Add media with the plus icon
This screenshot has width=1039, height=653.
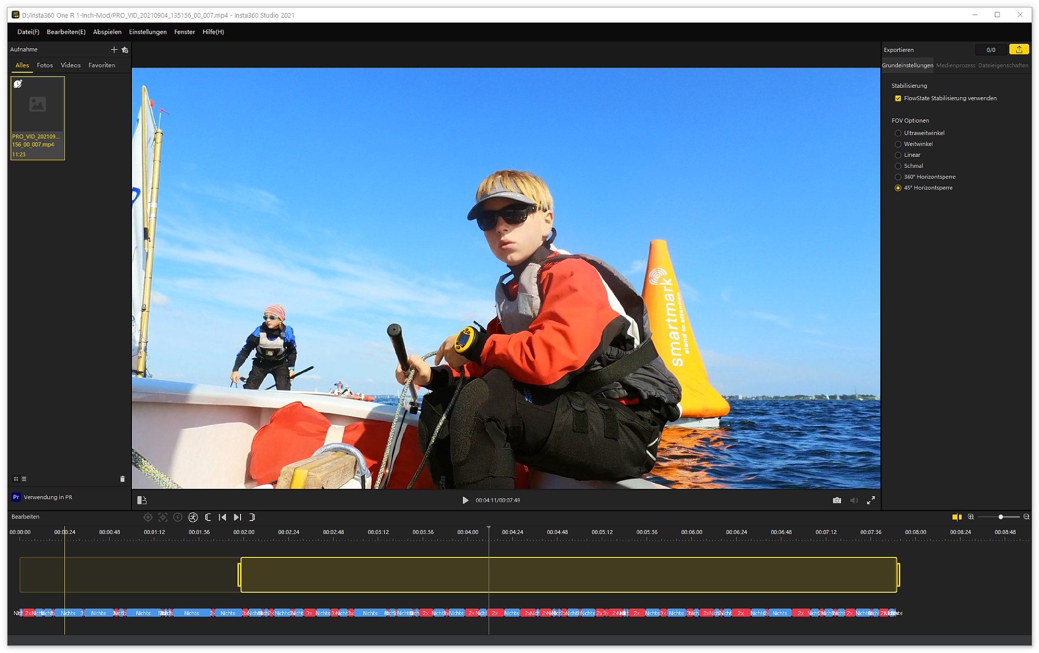(x=114, y=50)
